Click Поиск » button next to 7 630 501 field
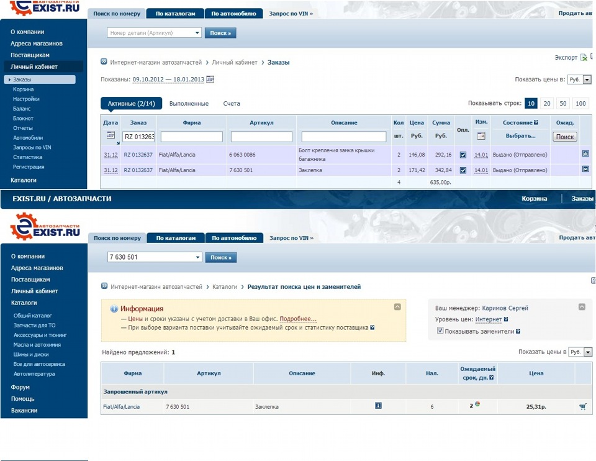 point(221,257)
